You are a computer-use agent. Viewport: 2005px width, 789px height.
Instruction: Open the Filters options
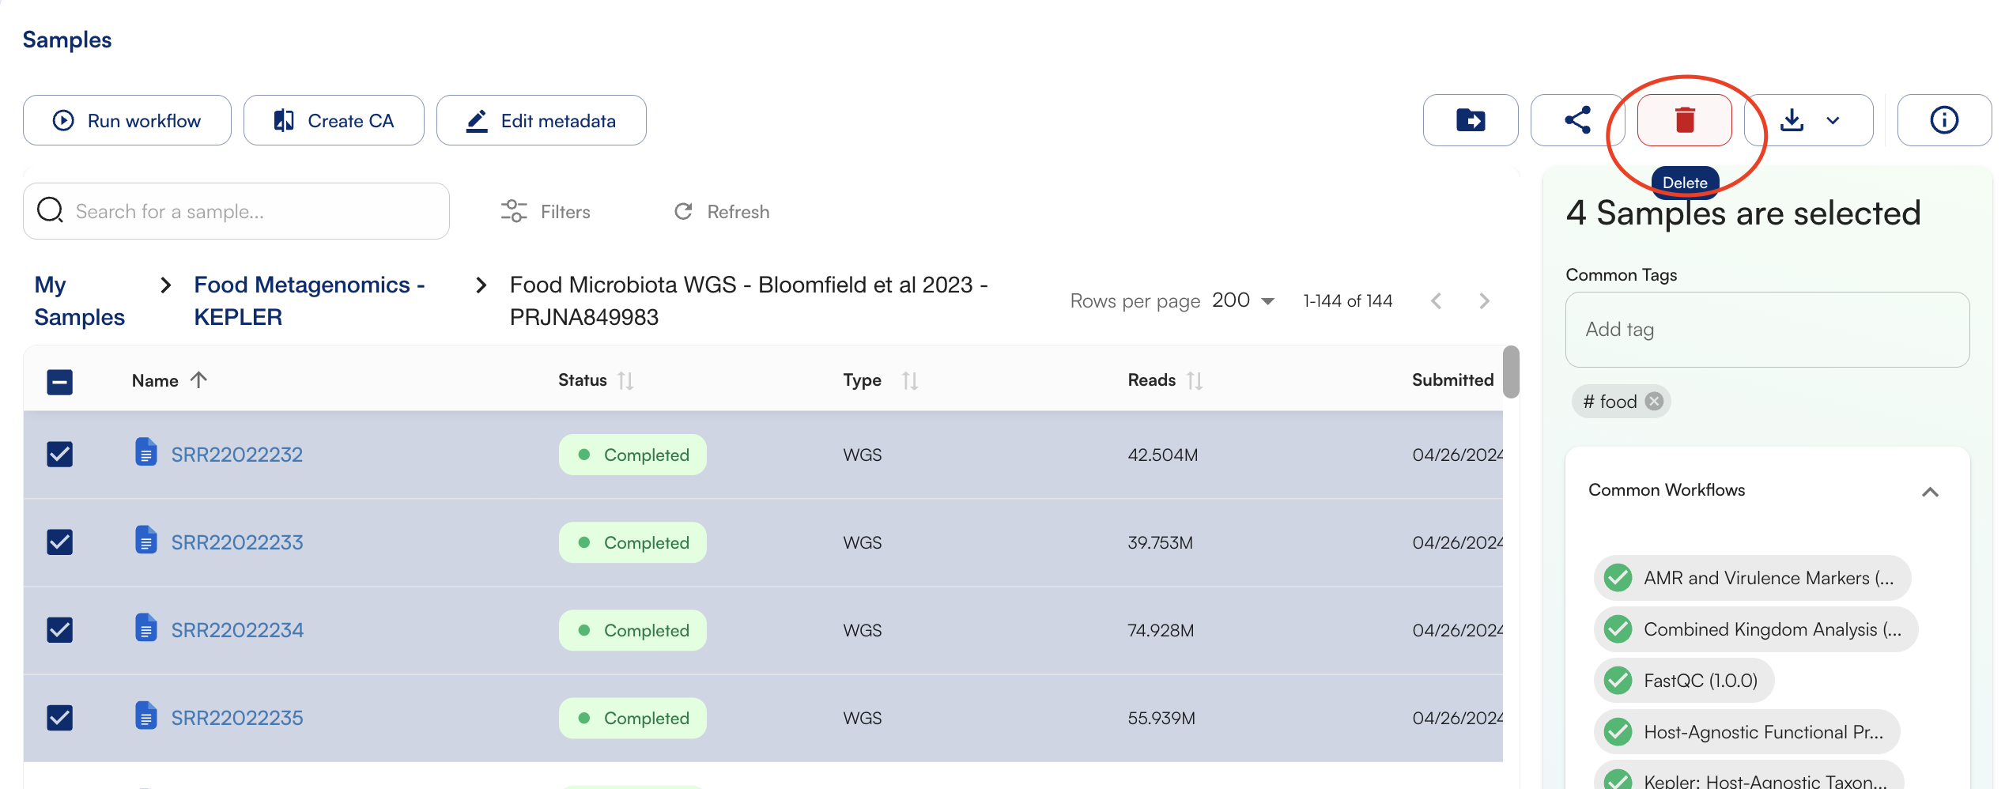(546, 212)
